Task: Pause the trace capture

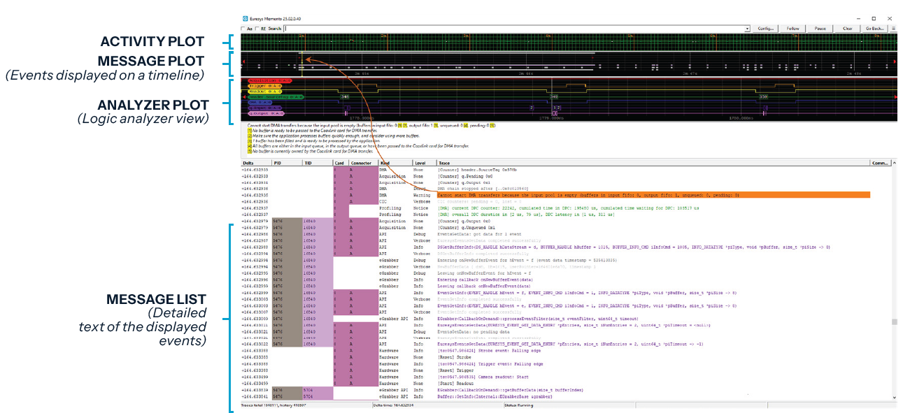Action: coord(820,29)
